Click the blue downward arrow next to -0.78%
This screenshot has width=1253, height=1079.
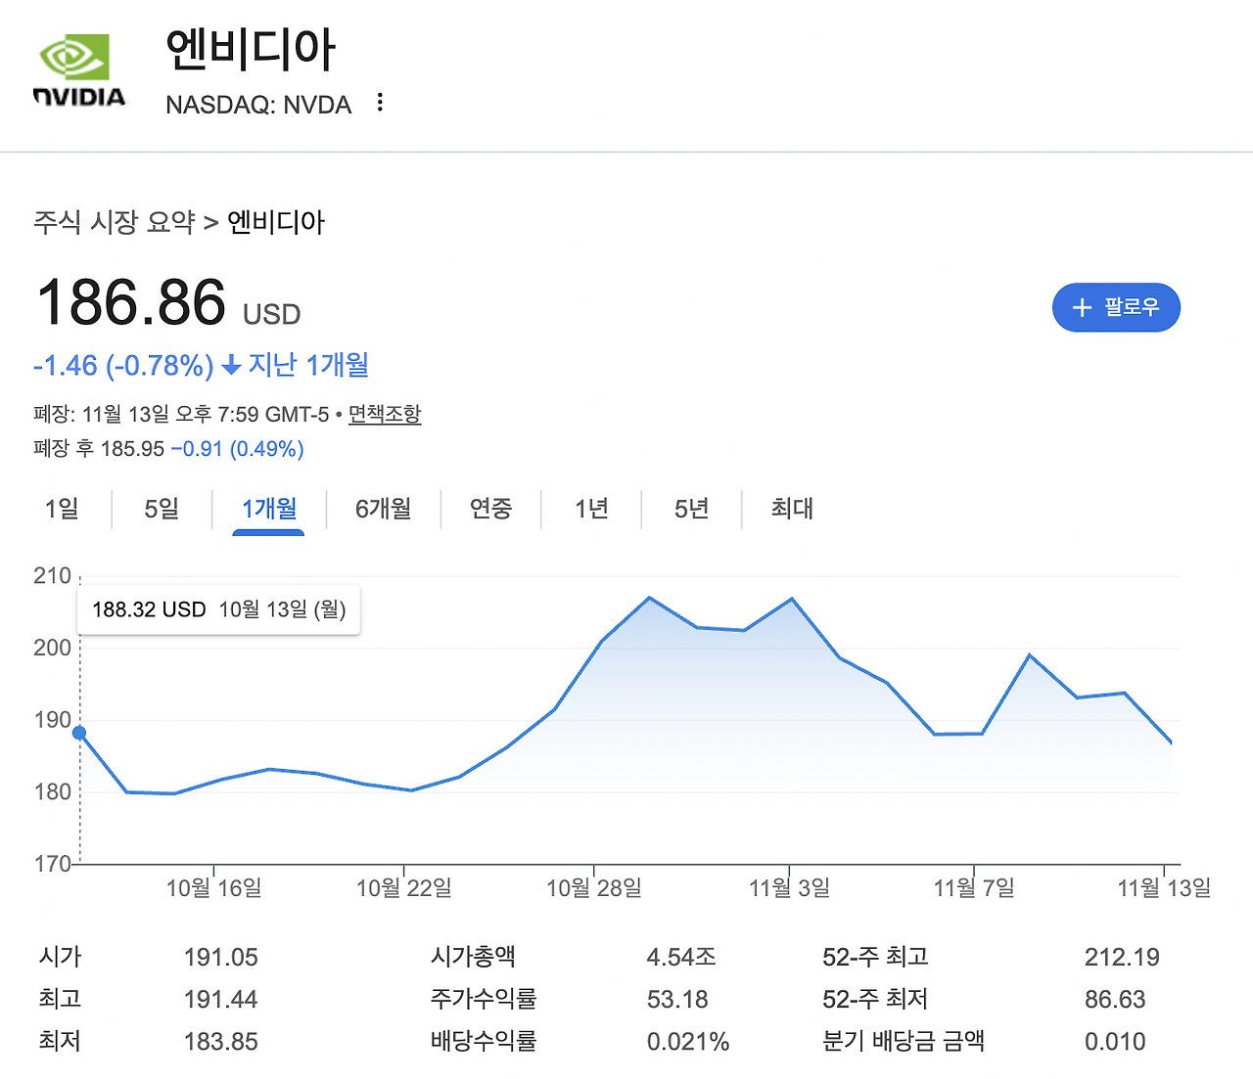click(x=231, y=365)
